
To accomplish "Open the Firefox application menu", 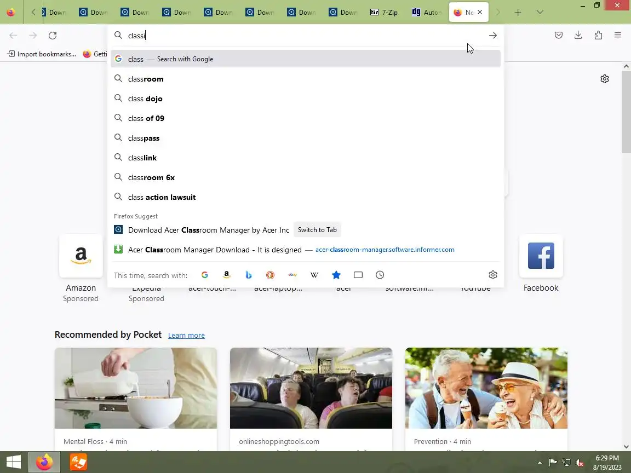I will 618,35.
